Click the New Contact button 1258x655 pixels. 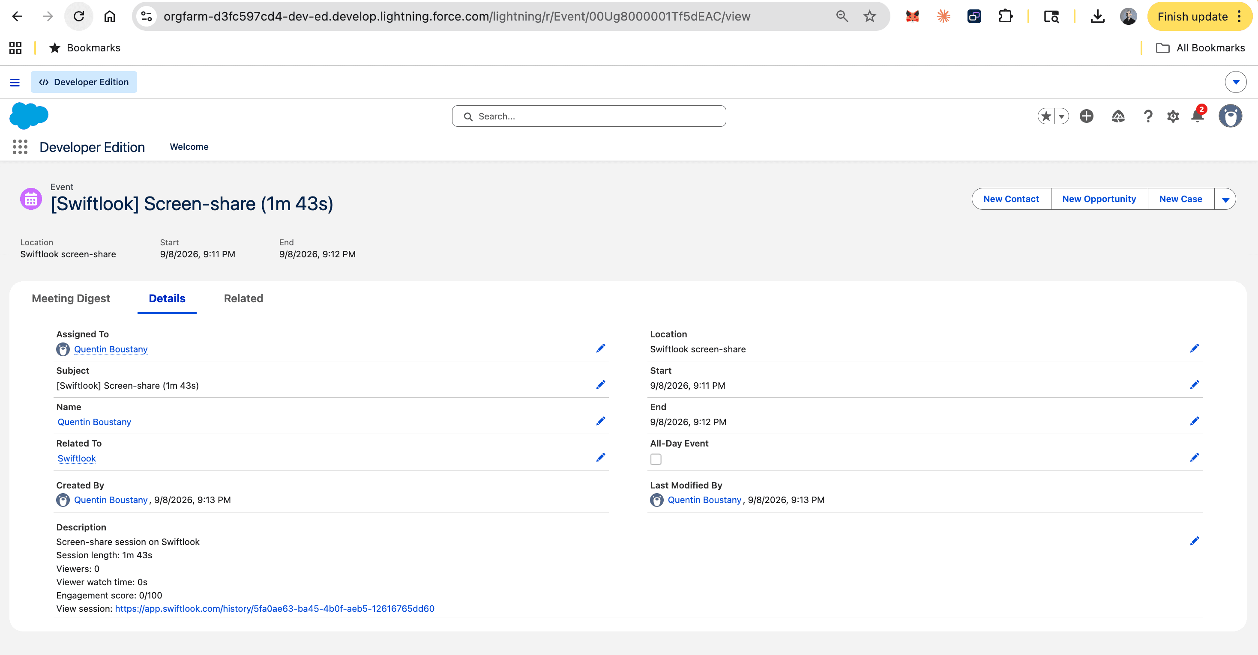[1011, 199]
